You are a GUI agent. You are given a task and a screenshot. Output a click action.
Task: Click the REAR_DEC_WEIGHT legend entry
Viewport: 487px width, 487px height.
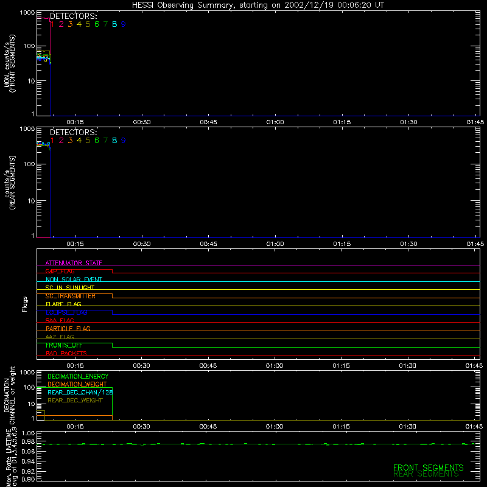pyautogui.click(x=75, y=401)
